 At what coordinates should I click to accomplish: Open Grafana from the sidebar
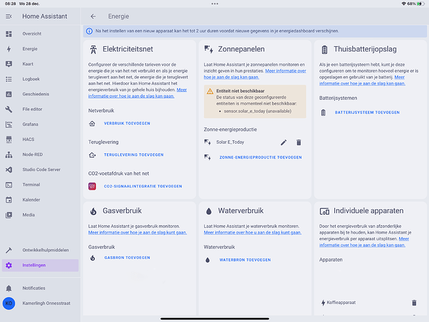pos(32,125)
